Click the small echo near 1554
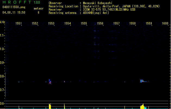171x109 pixels. tap(64, 81)
